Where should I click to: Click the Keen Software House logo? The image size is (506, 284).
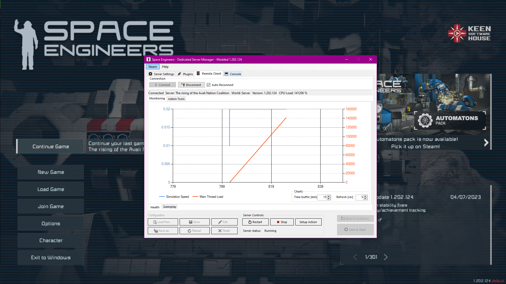[469, 33]
